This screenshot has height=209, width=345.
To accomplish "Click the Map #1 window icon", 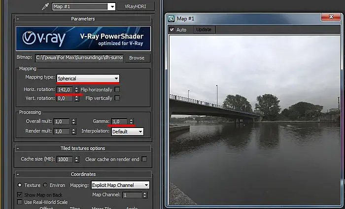I will (171, 18).
